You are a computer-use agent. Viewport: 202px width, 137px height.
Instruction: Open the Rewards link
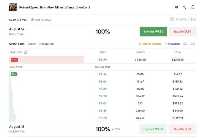[x=173, y=44]
